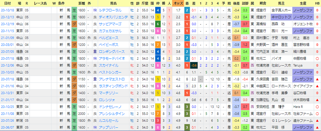The width and height of the screenshot is (321, 131).
Task: Click HB double-circle for マーチリリー
Action: point(317,93)
